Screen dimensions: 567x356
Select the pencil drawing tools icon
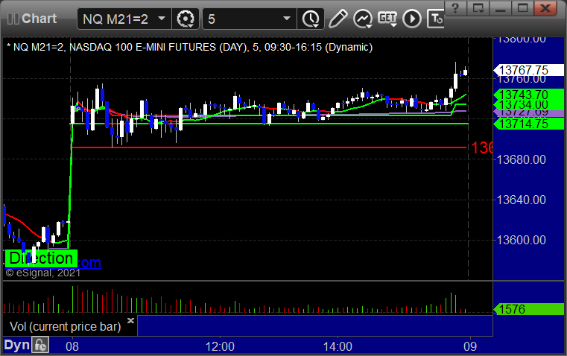coord(338,19)
